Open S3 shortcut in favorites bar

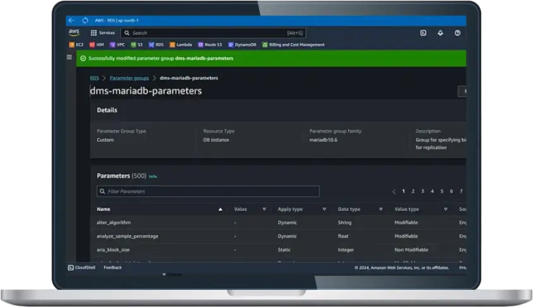(137, 44)
